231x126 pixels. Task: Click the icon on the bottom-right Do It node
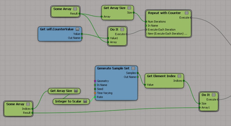[214, 95]
